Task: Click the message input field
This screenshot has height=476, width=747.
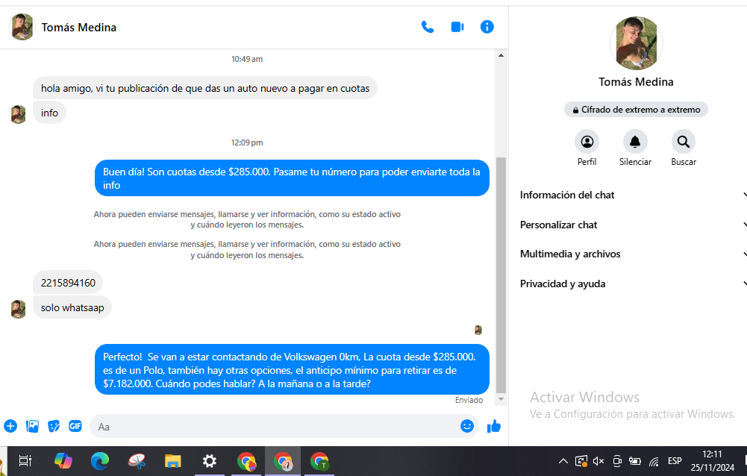Action: (276, 426)
